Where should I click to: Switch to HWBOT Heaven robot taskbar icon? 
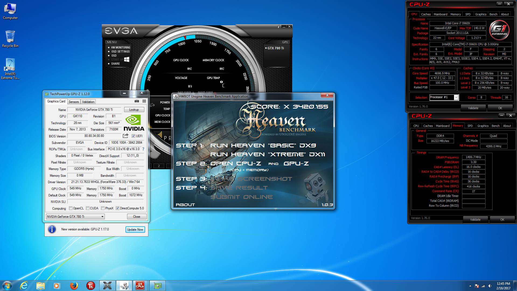tap(124, 286)
